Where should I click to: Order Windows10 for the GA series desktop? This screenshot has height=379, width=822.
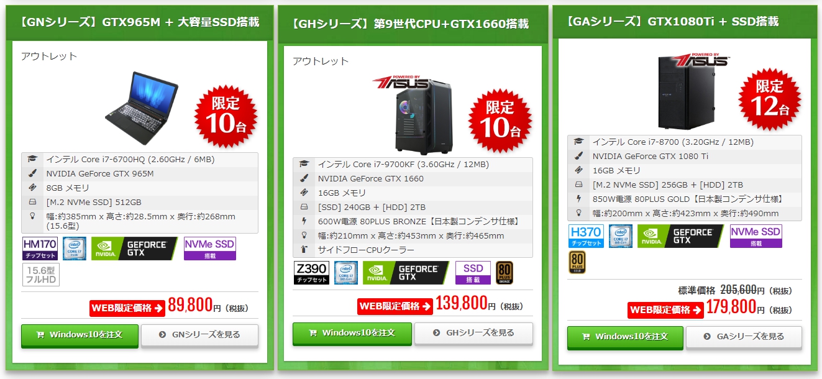[x=625, y=337]
